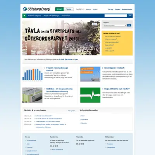Open Fjärrvärme outage information link
155x155 pixels.
click(x=84, y=119)
